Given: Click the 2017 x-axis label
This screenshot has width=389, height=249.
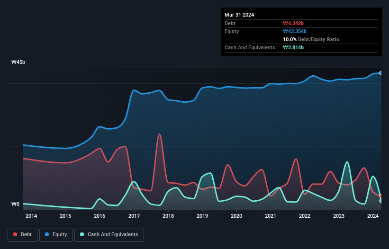Looking at the screenshot, I should [x=134, y=216].
